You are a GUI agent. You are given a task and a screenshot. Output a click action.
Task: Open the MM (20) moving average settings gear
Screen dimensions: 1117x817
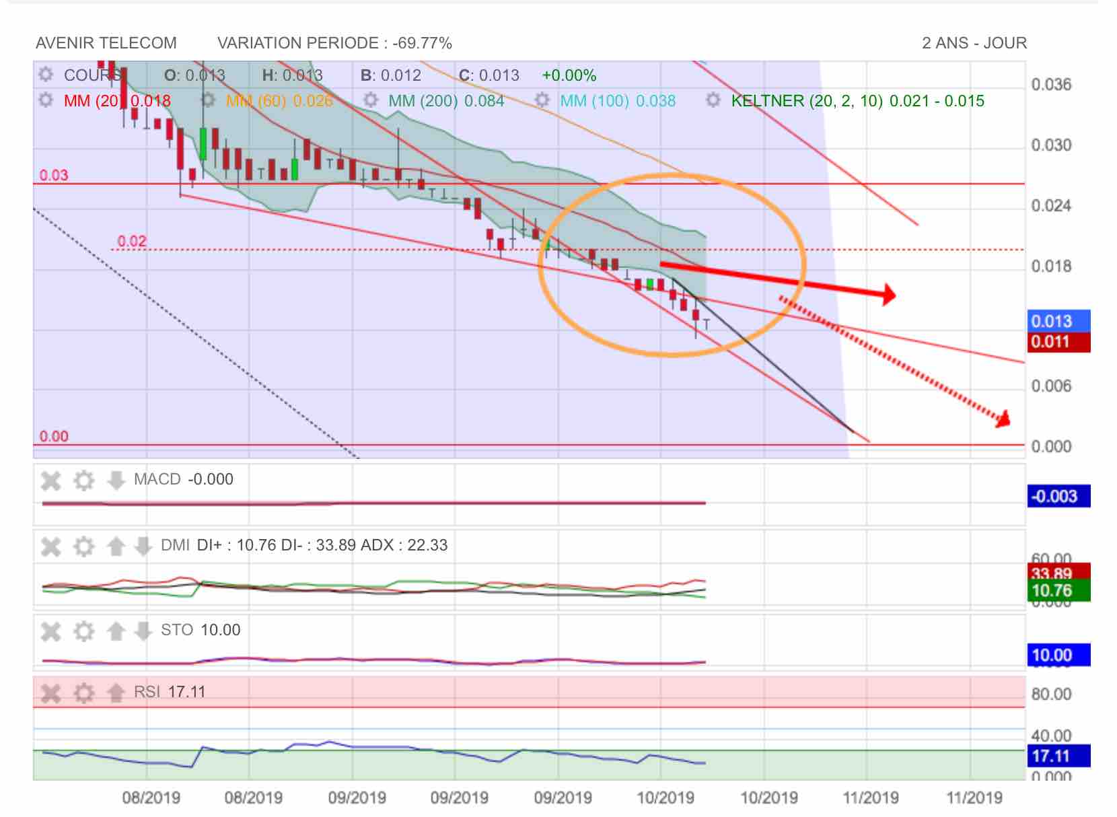[x=46, y=100]
